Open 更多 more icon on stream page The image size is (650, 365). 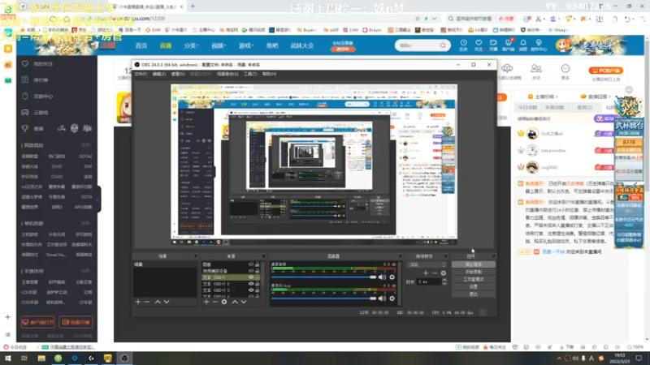pos(565,71)
